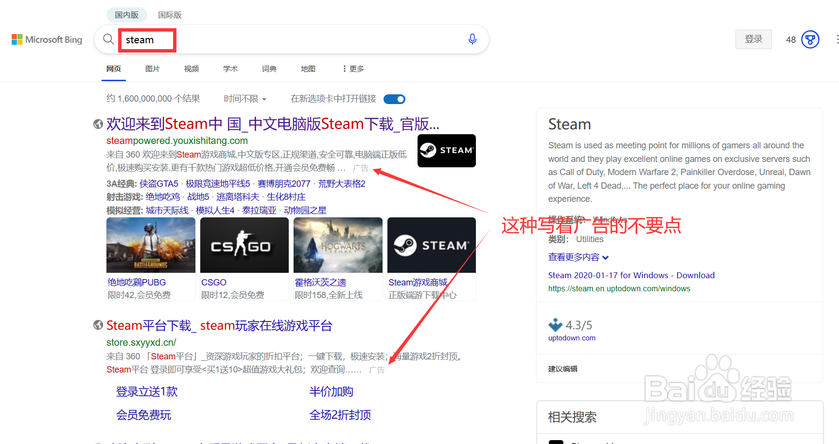Select the 网页 search tab
Screen dimensions: 839x444
pos(114,69)
